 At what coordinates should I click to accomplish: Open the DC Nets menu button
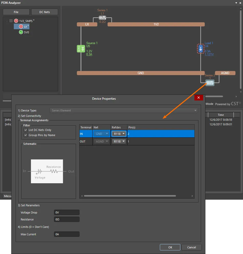point(45,12)
